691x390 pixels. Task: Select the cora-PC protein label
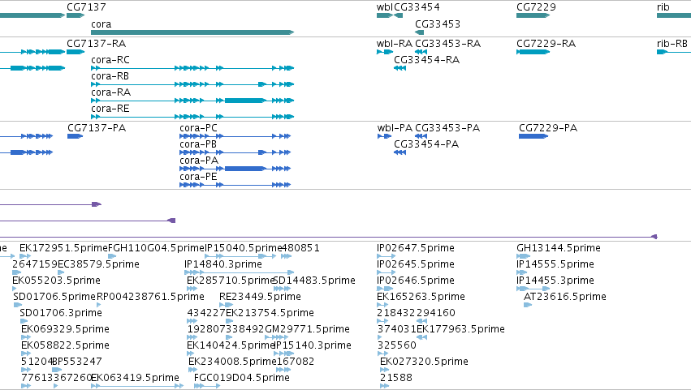pos(198,128)
